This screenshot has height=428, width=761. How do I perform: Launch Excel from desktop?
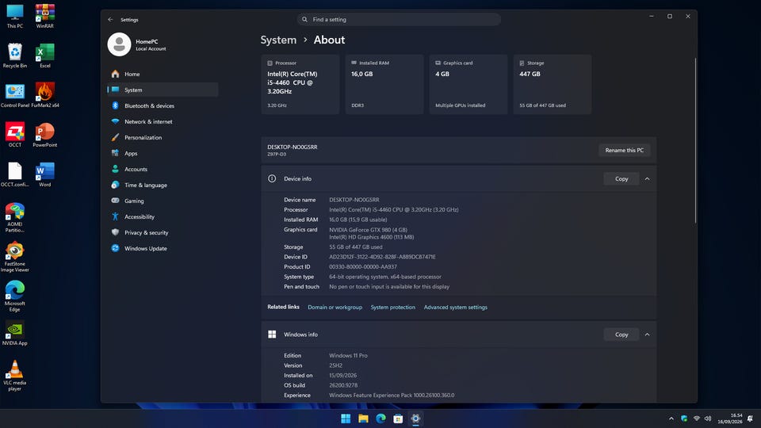(x=44, y=55)
